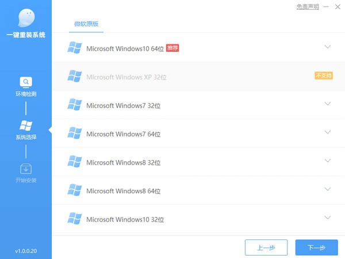Click the 下一步 button

317,247
